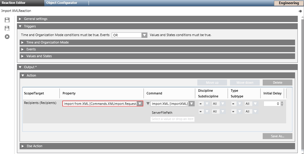The width and height of the screenshot is (304, 154).
Task: Collapse command parameters with the gray triangle
Action: [148, 104]
